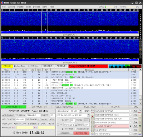Click the TX/RX 30 s period spinner
The image size is (143, 137).
[70, 125]
